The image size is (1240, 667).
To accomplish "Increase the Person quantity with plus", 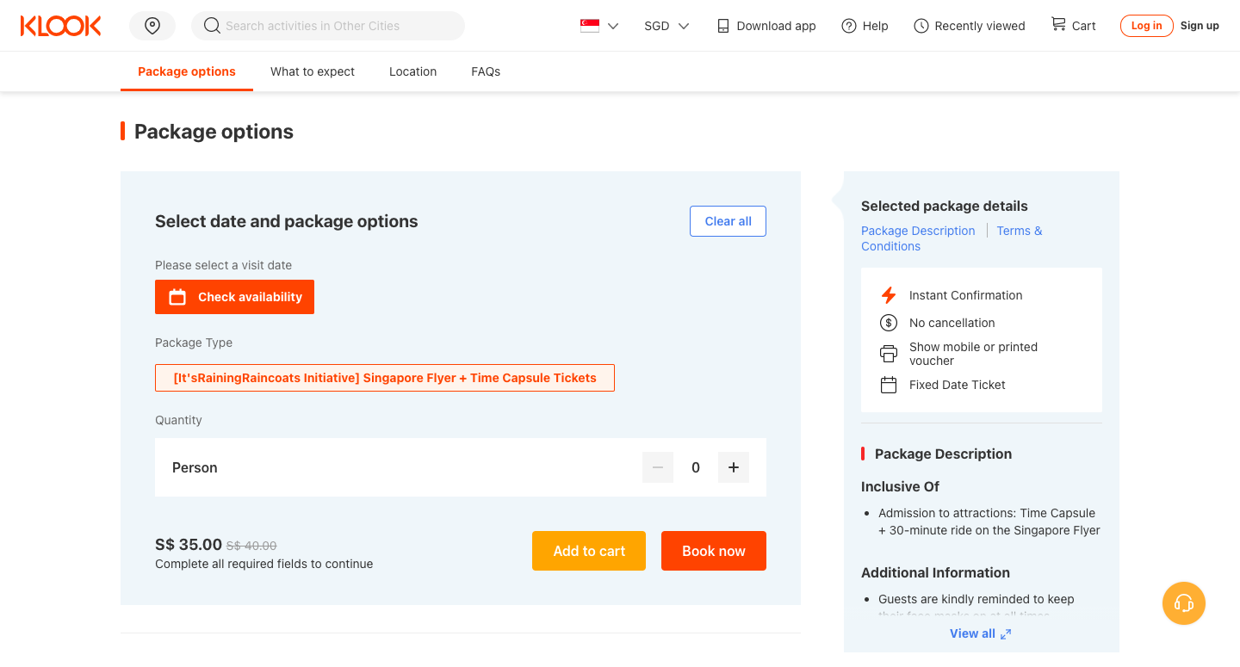I will [734, 467].
